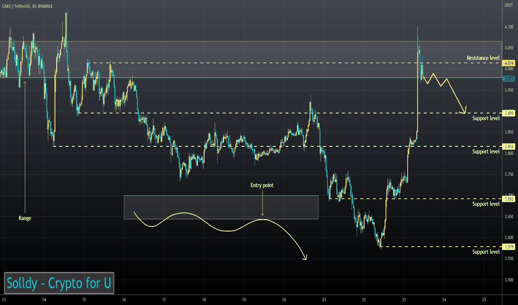Click date 24 on time axis
This screenshot has width=518, height=305.
coord(444,299)
